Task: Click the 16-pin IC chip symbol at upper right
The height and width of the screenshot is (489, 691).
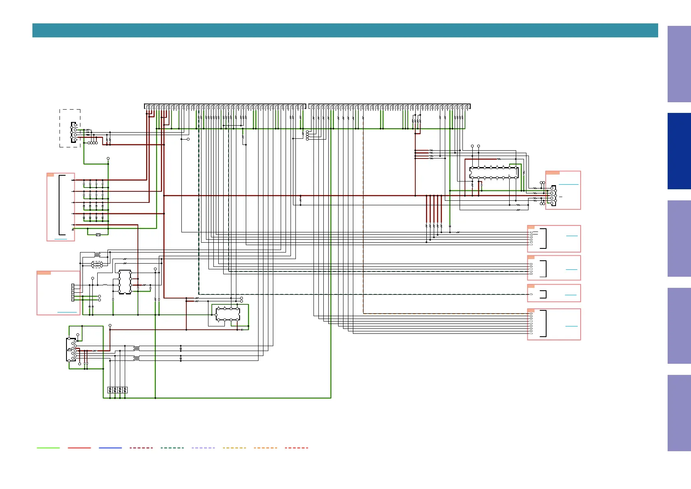Action: click(494, 173)
